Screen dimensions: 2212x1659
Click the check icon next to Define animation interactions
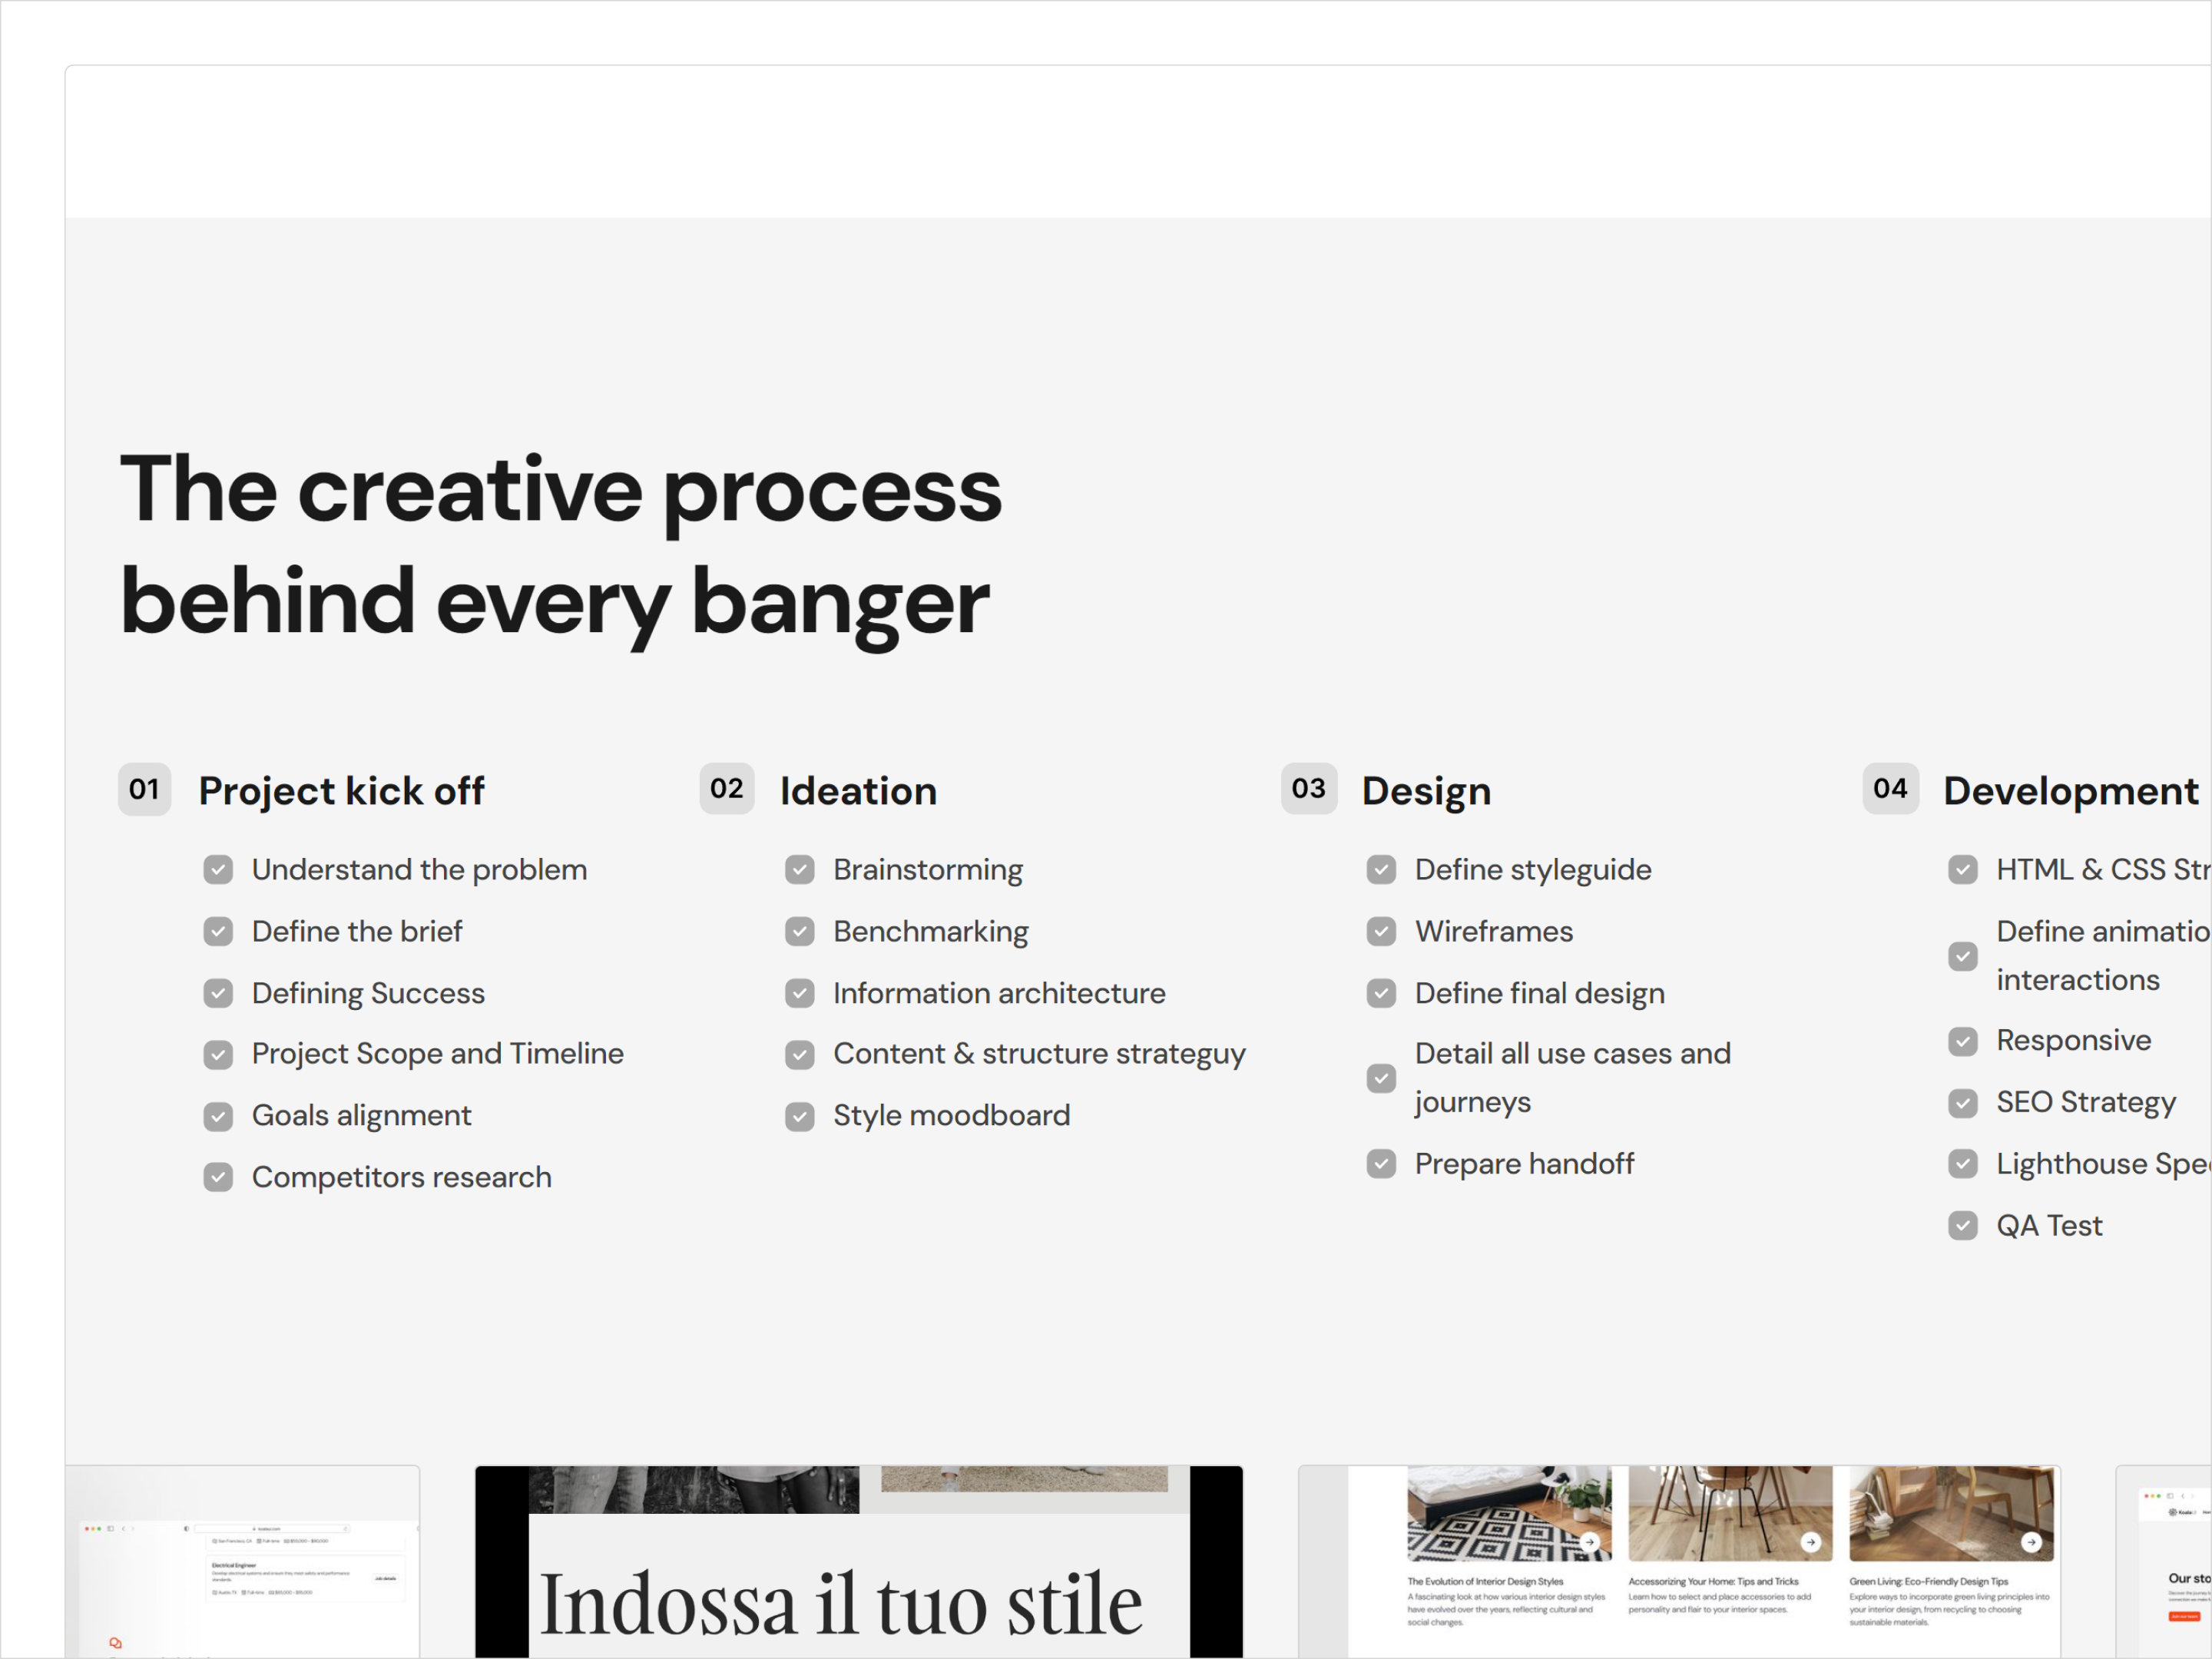click(x=1963, y=956)
